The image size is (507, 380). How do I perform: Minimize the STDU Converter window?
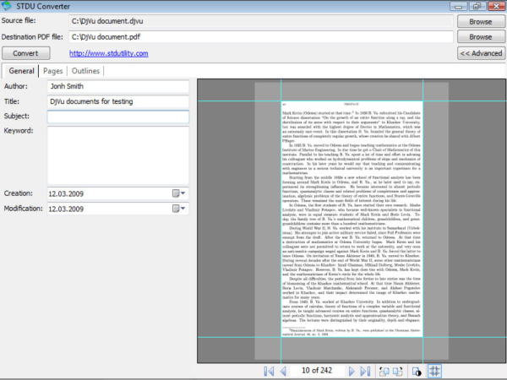(x=458, y=6)
